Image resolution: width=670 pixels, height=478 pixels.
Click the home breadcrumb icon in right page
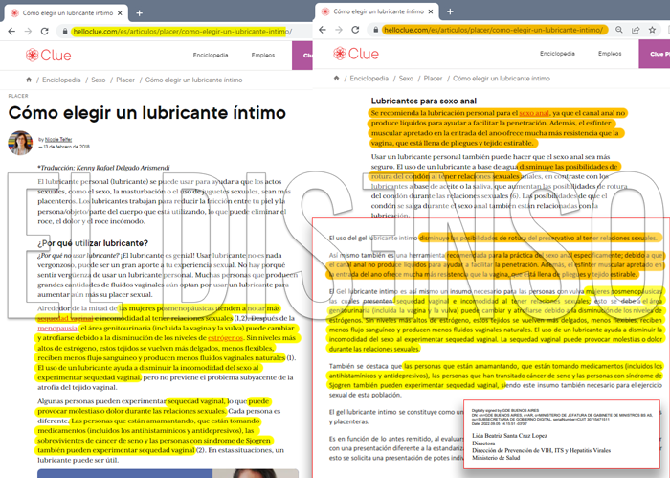336,79
